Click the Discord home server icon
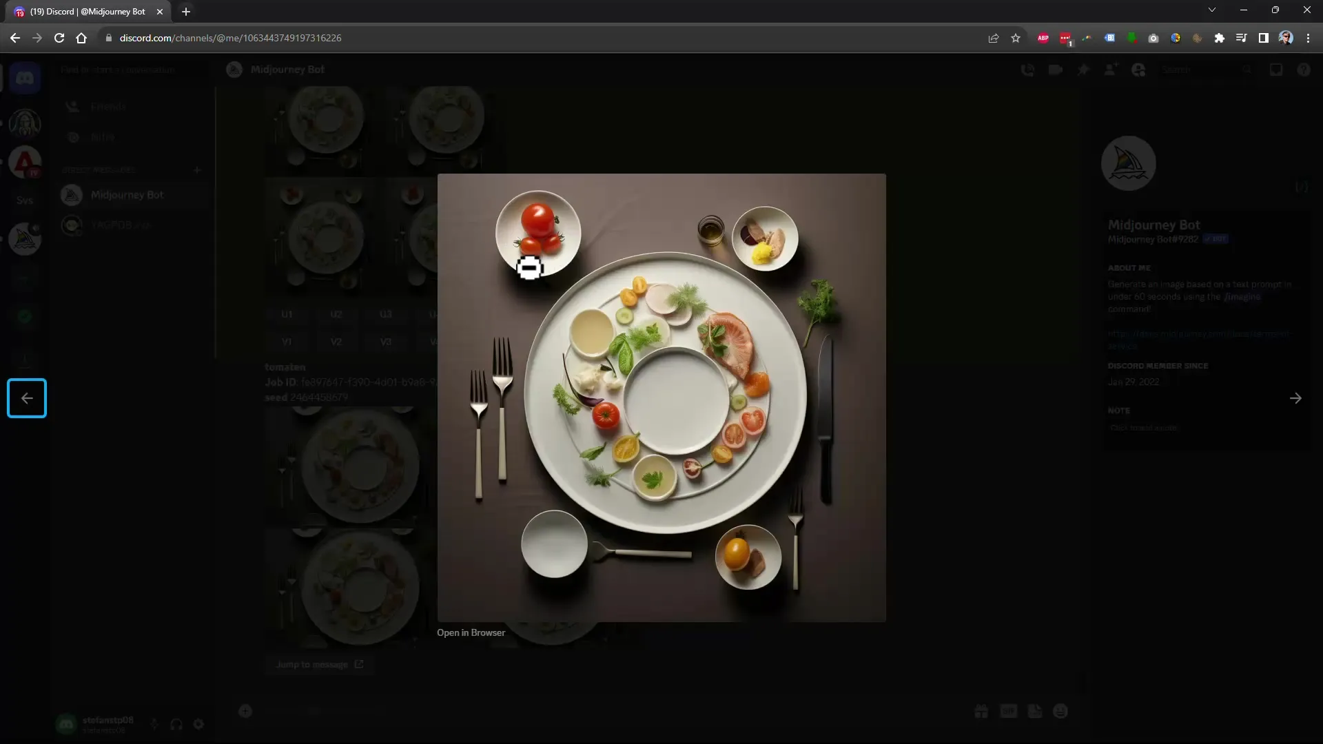The height and width of the screenshot is (744, 1323). pyautogui.click(x=25, y=77)
